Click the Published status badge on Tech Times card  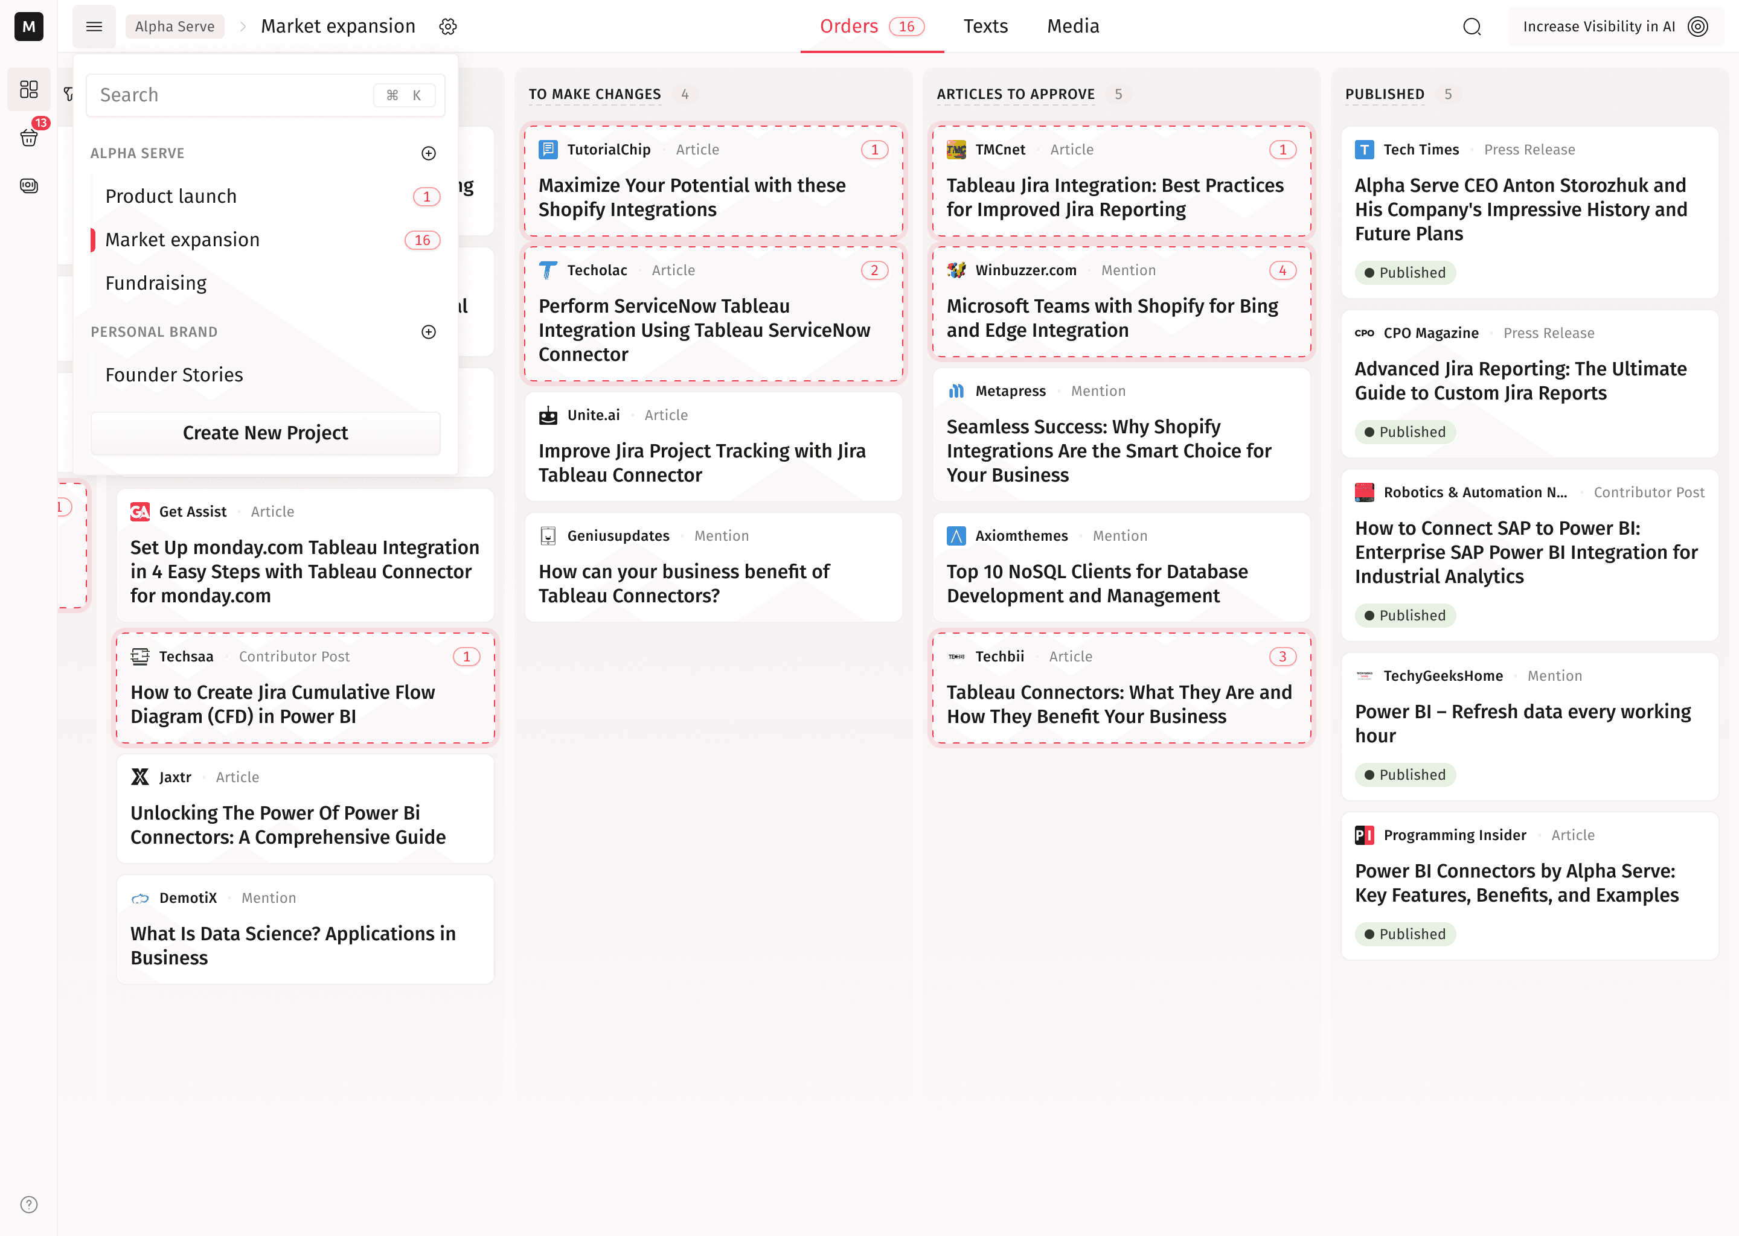coord(1404,272)
